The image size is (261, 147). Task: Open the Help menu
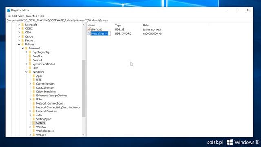pyautogui.click(x=41, y=16)
